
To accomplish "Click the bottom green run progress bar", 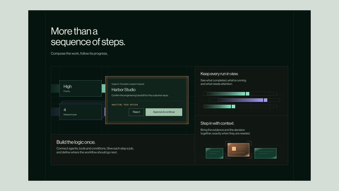I will coord(219,106).
